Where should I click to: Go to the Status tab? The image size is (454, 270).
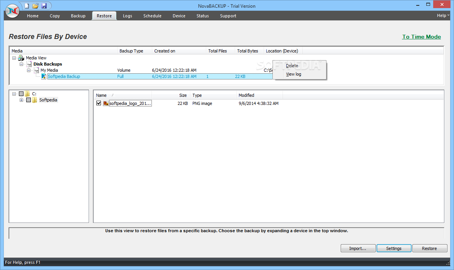[203, 16]
